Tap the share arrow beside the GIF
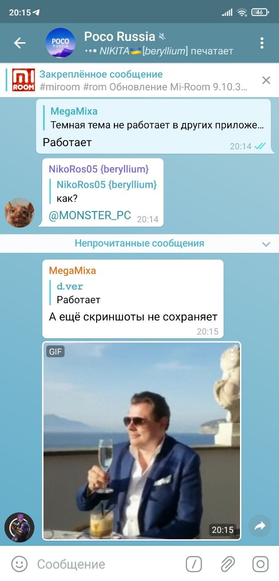Image resolution: width=279 pixels, height=581 pixels. point(260,526)
